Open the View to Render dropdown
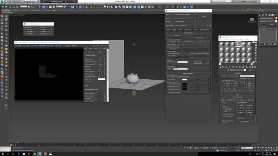This screenshot has width=278, height=156. (x=192, y=26)
